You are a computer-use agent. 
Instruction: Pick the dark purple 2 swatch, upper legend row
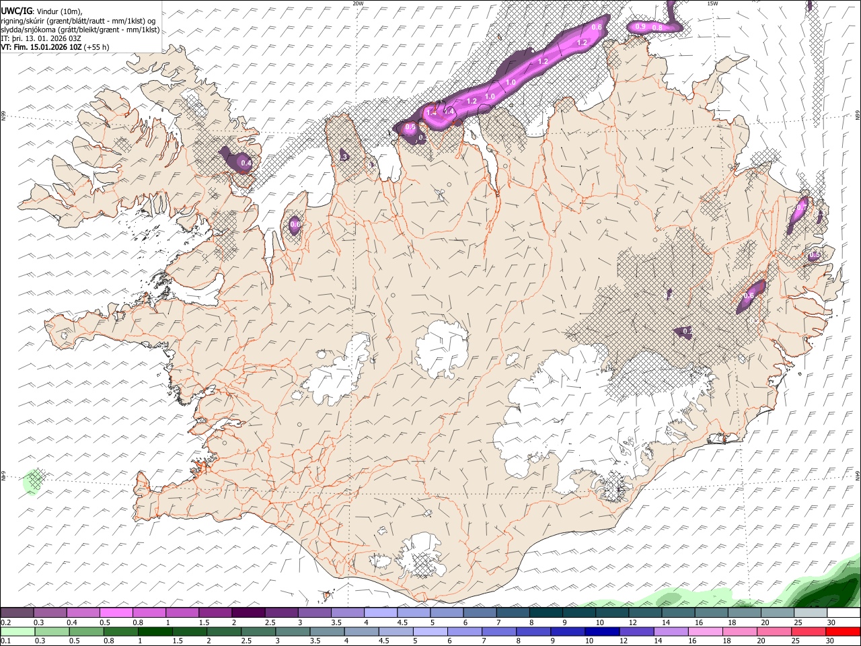[x=248, y=612]
